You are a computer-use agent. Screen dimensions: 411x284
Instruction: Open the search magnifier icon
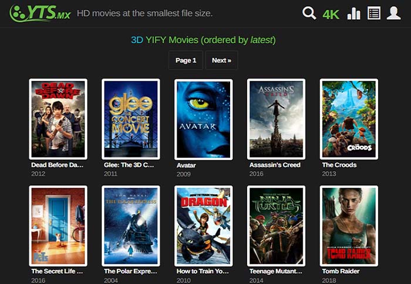click(x=309, y=13)
